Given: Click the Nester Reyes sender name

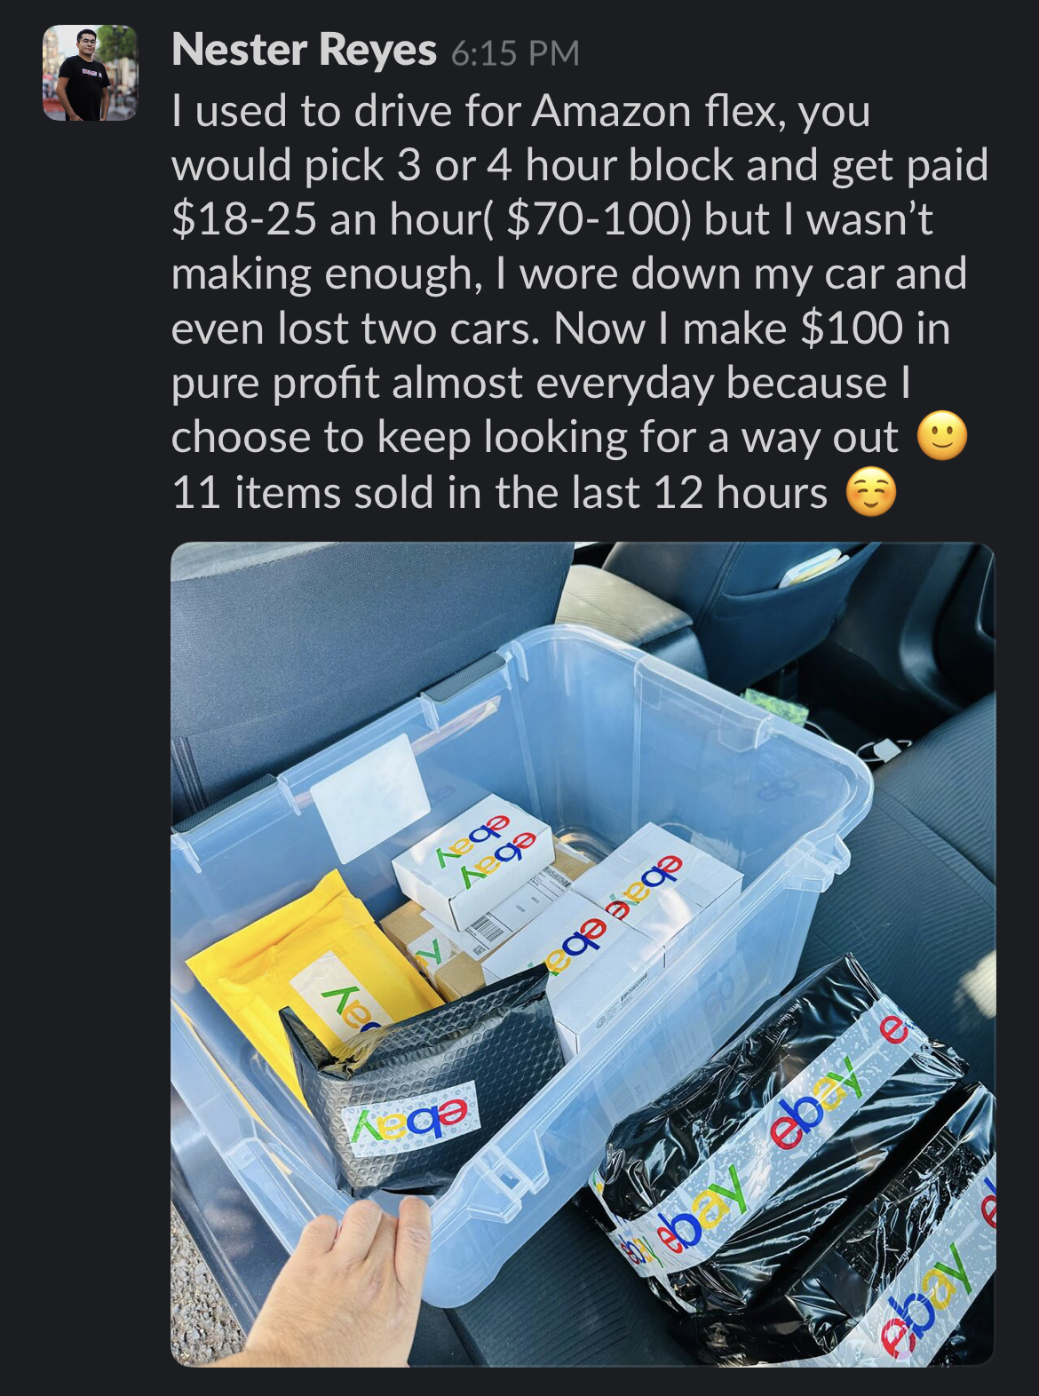Looking at the screenshot, I should 304,51.
